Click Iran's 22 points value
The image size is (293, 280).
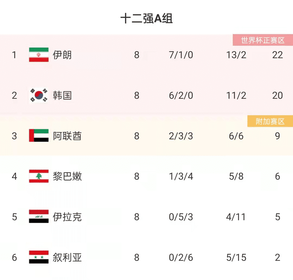277,55
